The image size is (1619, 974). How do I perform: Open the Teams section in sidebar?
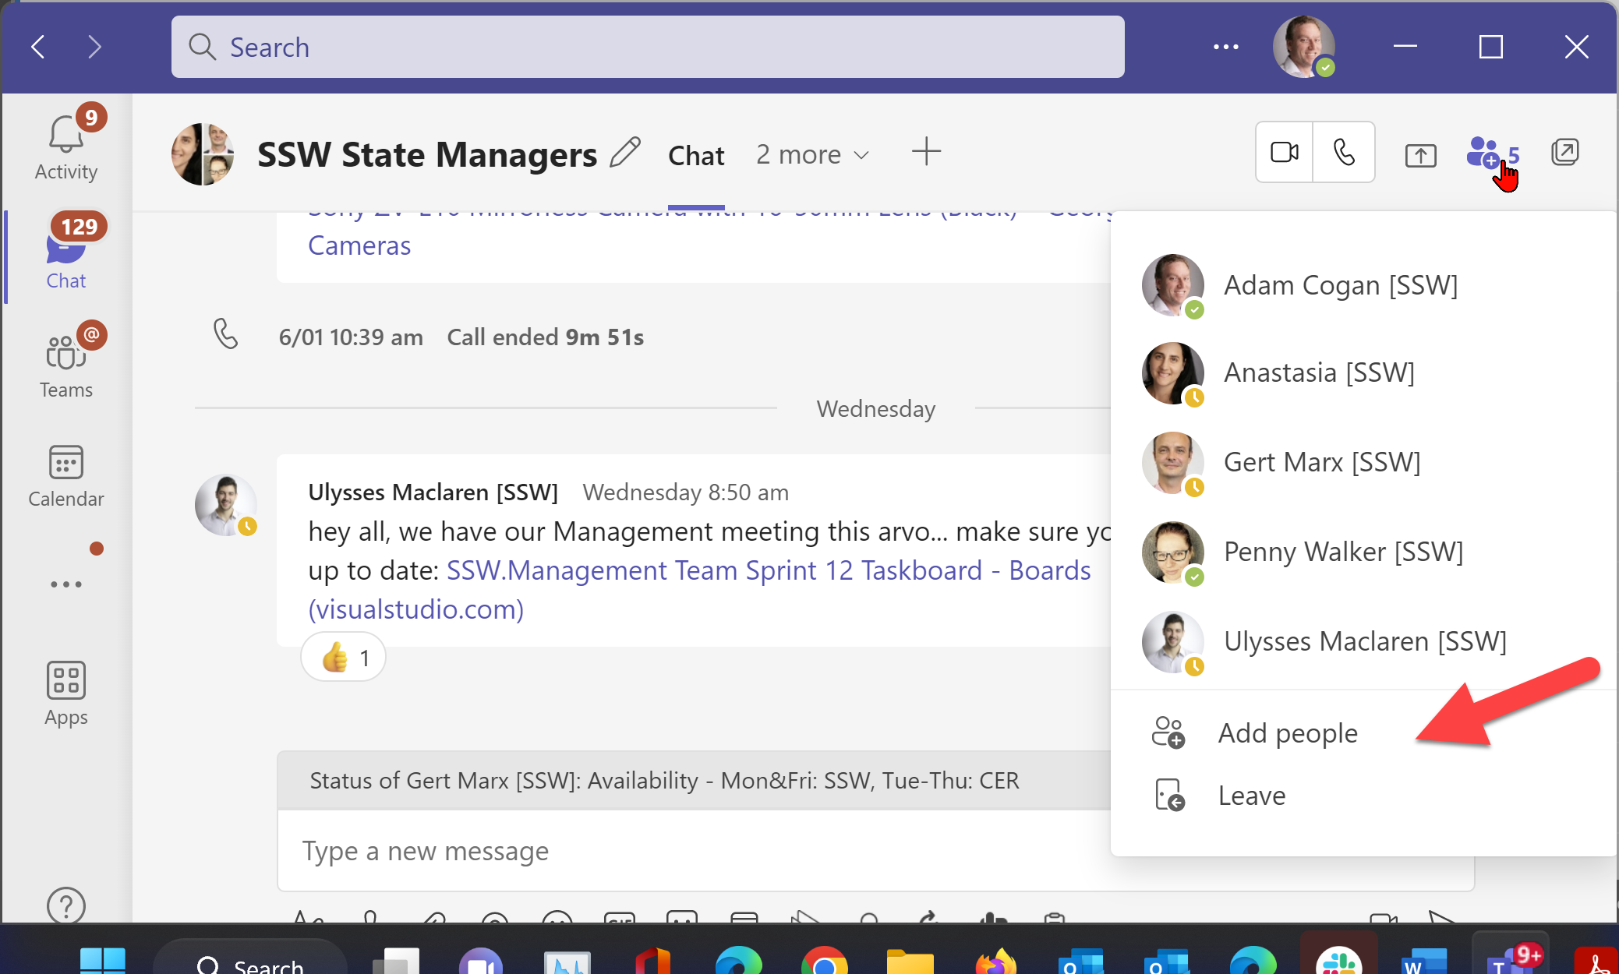[66, 365]
